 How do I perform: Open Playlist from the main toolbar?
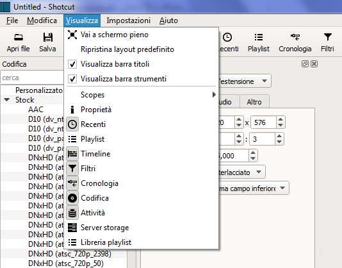click(x=259, y=42)
